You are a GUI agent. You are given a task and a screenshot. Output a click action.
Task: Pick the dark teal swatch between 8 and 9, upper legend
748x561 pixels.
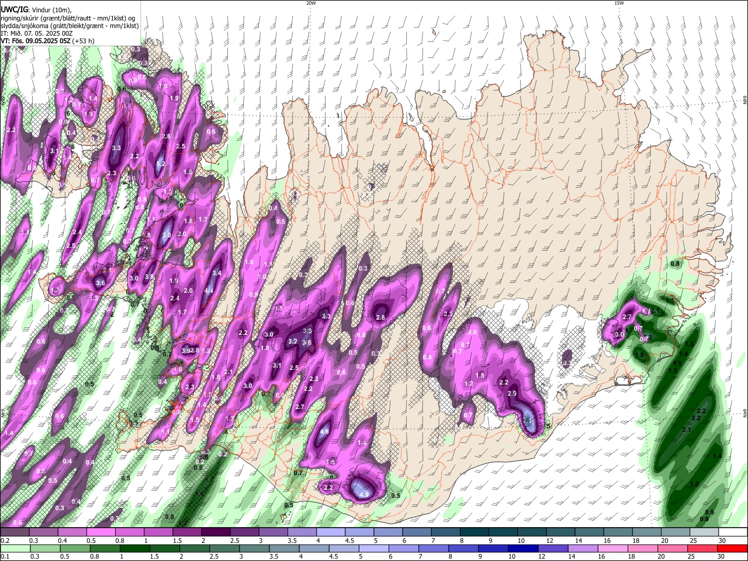coord(475,532)
